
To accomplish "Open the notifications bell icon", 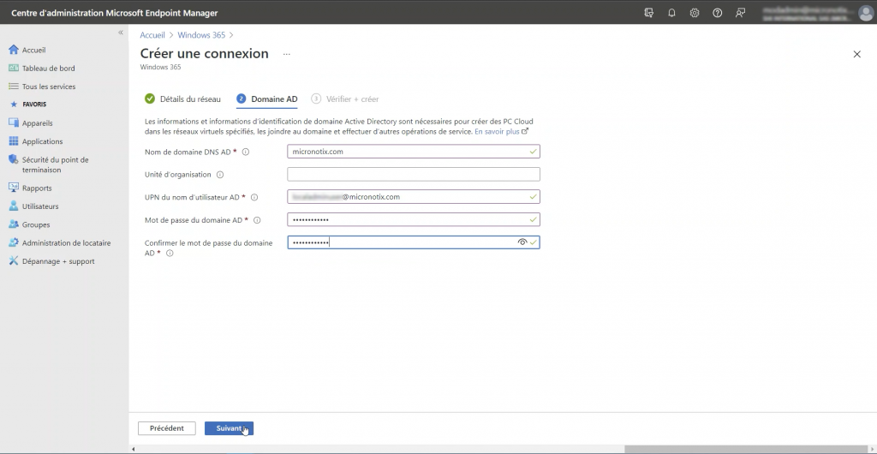I will (671, 13).
